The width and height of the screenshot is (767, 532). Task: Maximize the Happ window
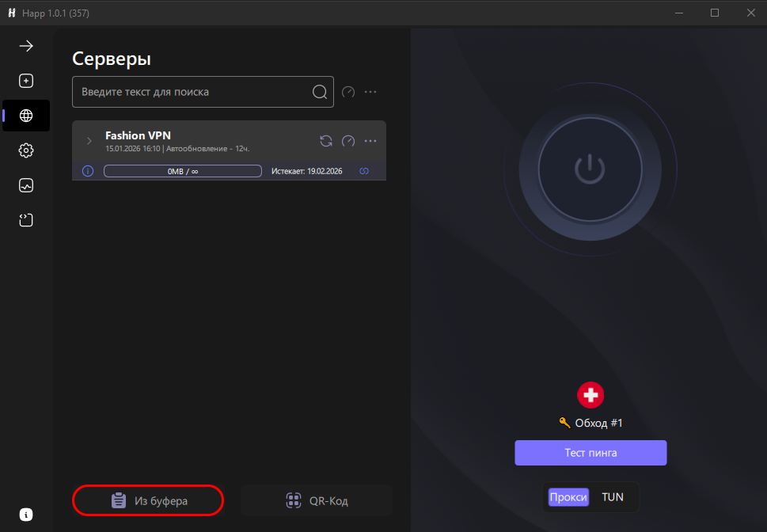715,13
